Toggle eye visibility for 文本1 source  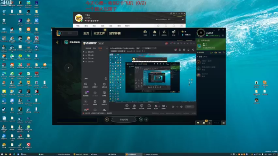[x=83, y=58]
